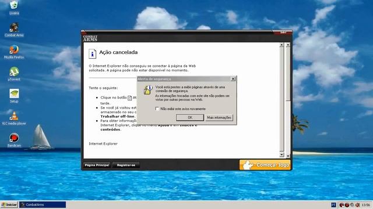Close the Alerta de segurança dialog
Viewport: 373px width, 209px height.
233,79
